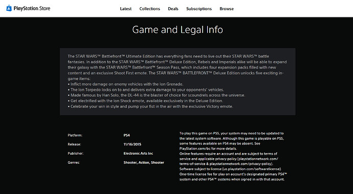
Task: Go to the Collections section
Action: coord(150,9)
